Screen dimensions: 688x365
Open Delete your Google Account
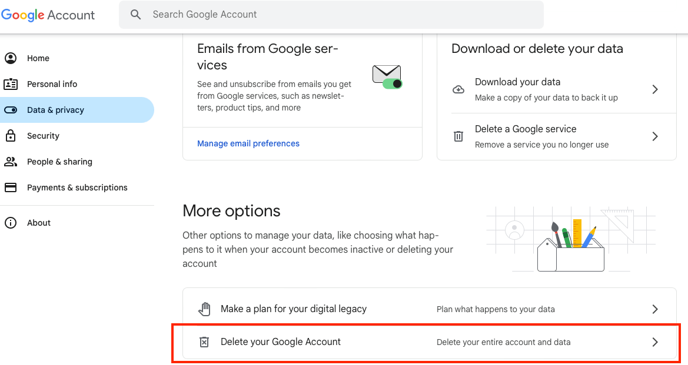tap(430, 341)
